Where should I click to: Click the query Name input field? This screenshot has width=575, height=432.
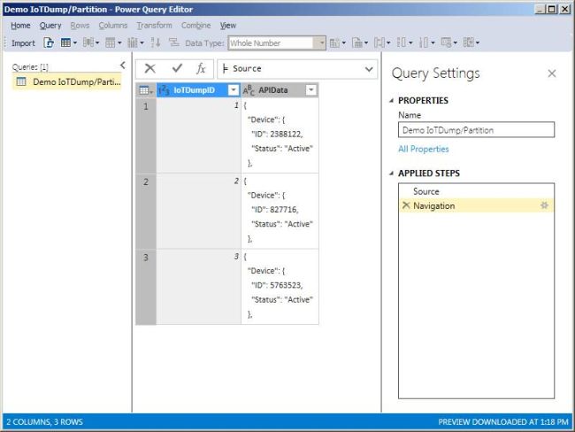point(476,130)
